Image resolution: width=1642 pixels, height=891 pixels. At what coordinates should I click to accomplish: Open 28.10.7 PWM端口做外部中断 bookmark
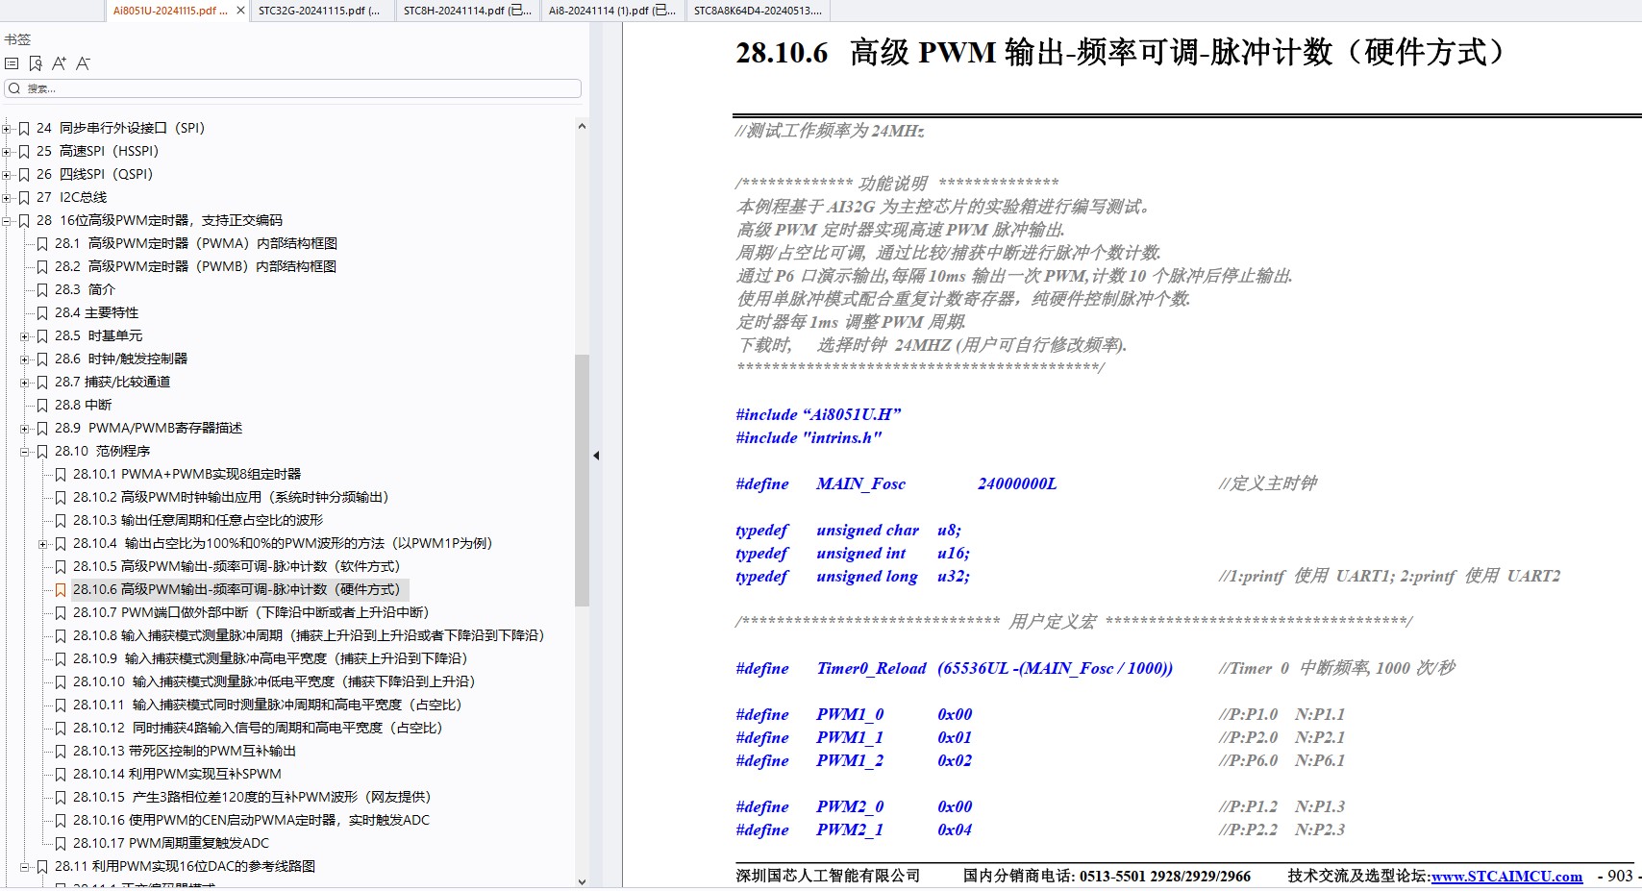click(x=251, y=613)
